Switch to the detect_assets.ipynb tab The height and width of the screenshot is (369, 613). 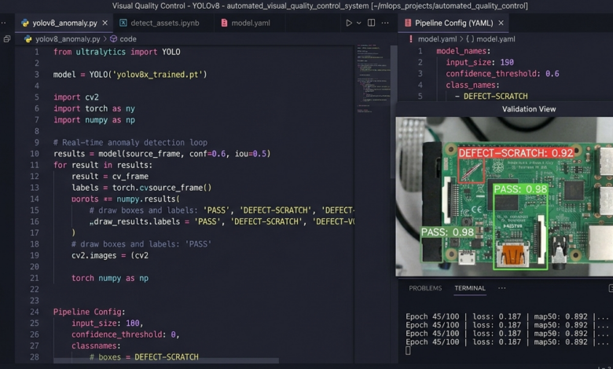coord(164,23)
